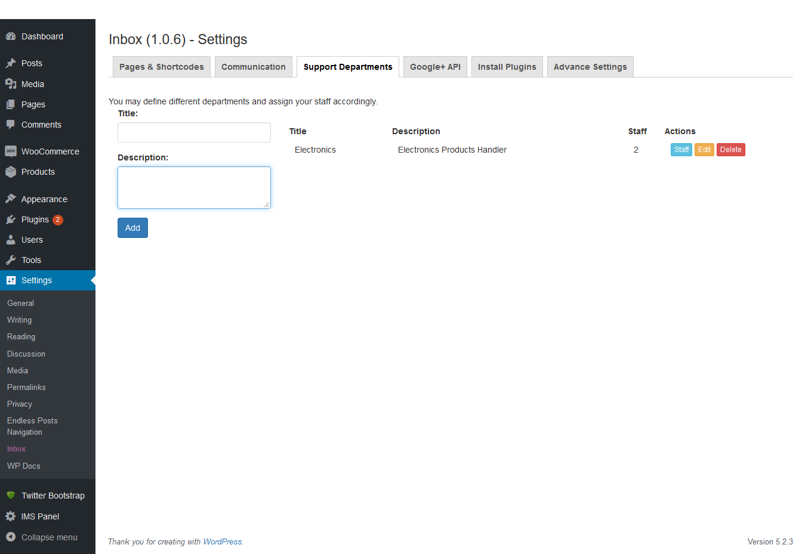This screenshot has height=554, width=805.
Task: Click the Electronics title cell
Action: point(315,150)
